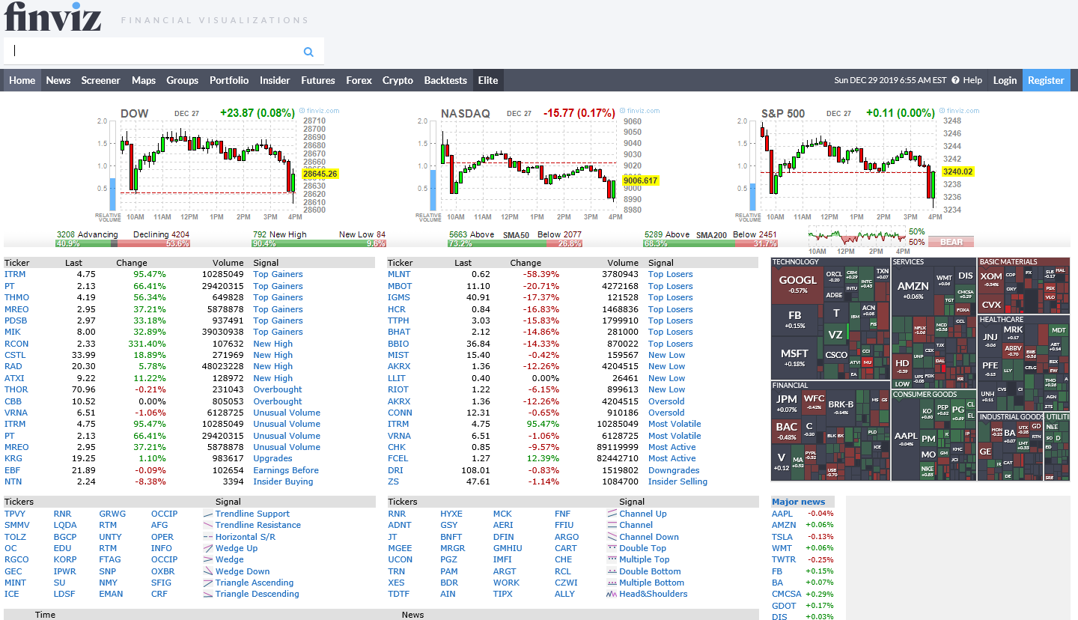Open ticker ITRM in Top Gainers

(x=15, y=274)
